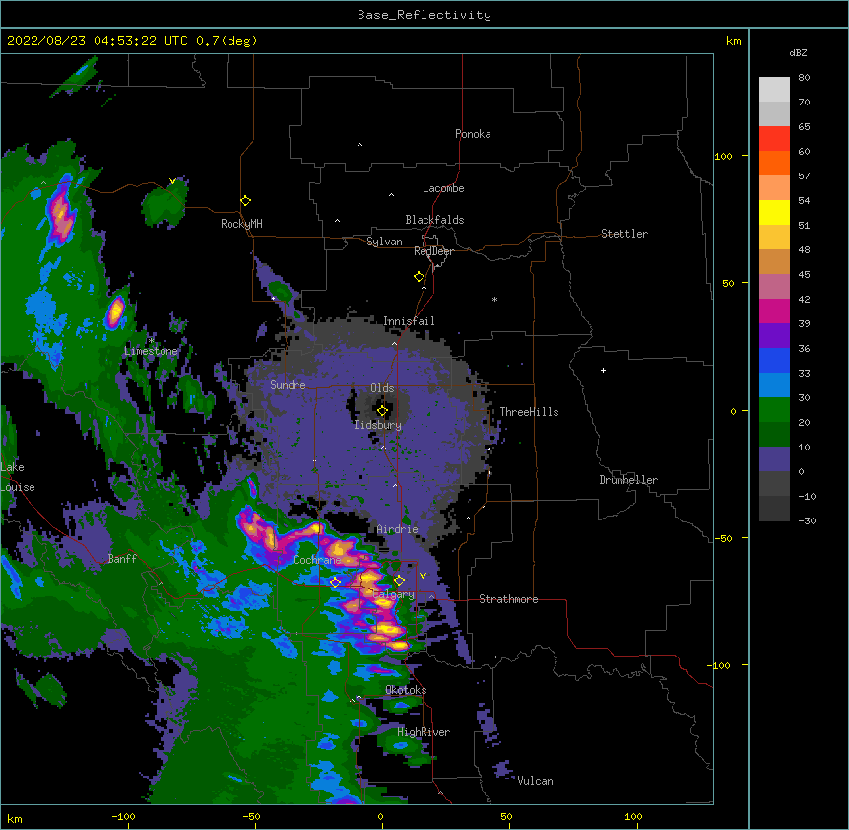Screen dimensions: 849x830
Task: Select the Cochrane label
Action: 317,560
